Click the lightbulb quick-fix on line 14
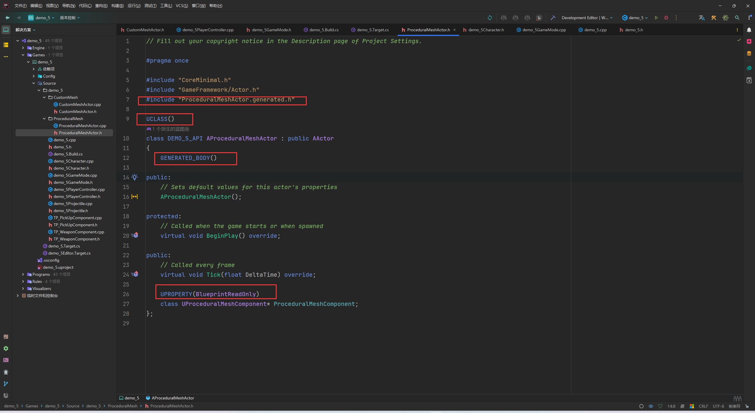755x413 pixels. pyautogui.click(x=135, y=177)
